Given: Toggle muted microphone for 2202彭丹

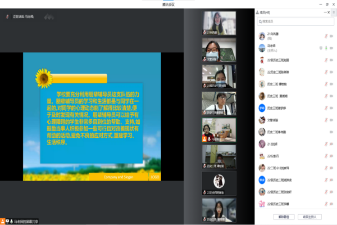Looking at the screenshot, I should [326, 156].
